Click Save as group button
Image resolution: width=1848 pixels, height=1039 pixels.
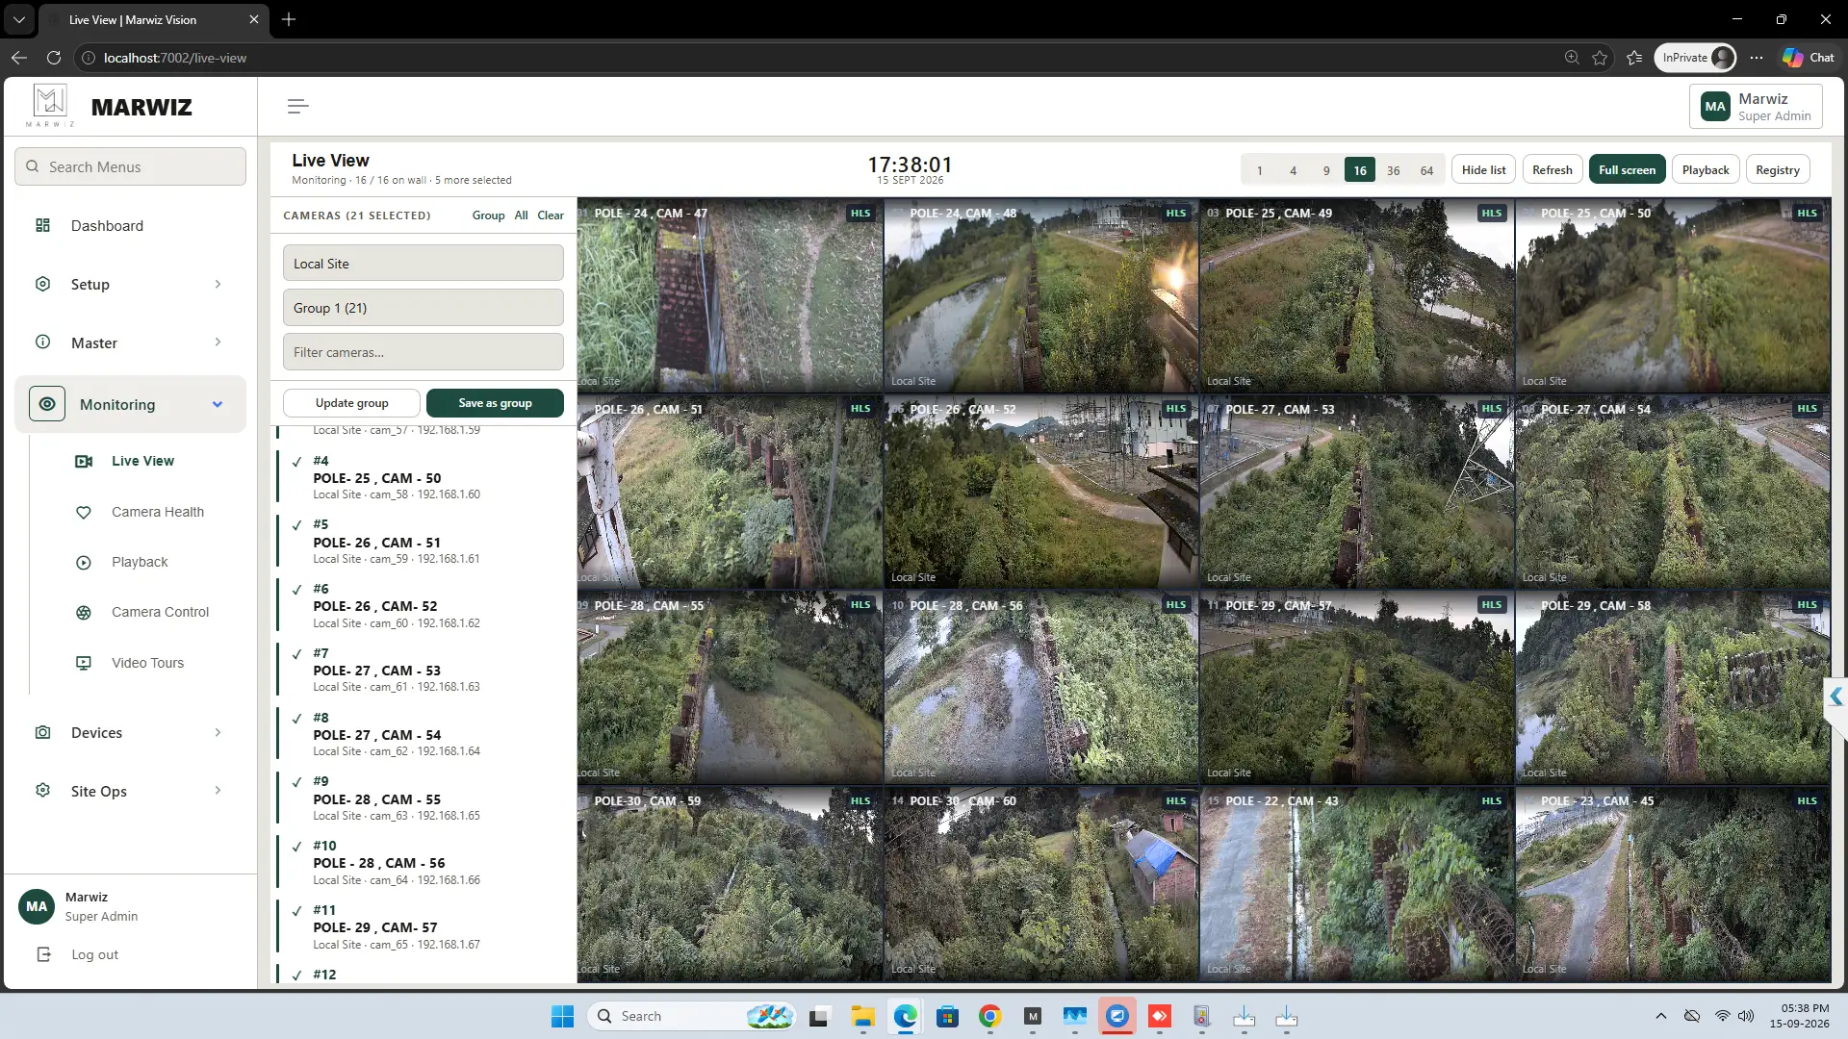click(495, 403)
